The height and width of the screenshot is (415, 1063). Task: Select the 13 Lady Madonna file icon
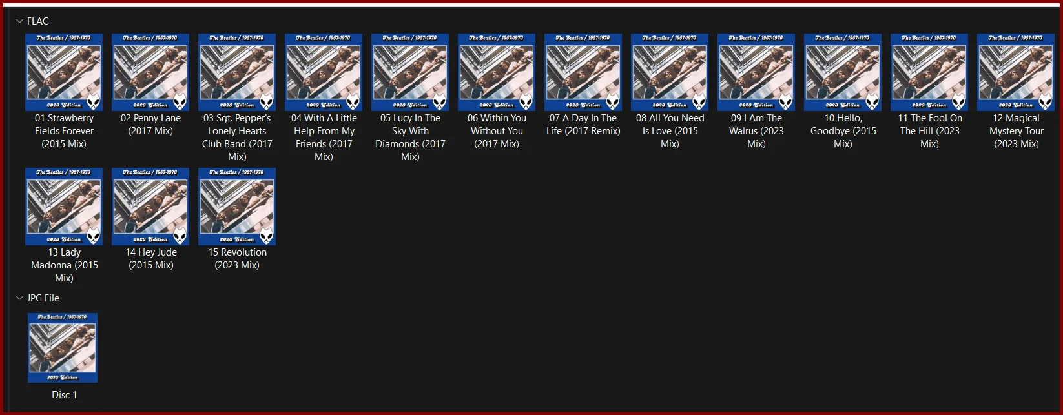64,207
